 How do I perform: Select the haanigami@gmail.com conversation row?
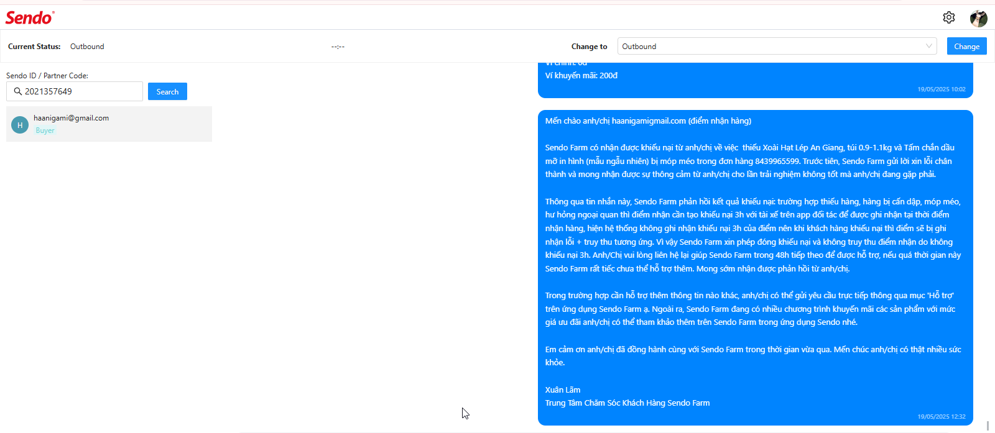tap(109, 124)
